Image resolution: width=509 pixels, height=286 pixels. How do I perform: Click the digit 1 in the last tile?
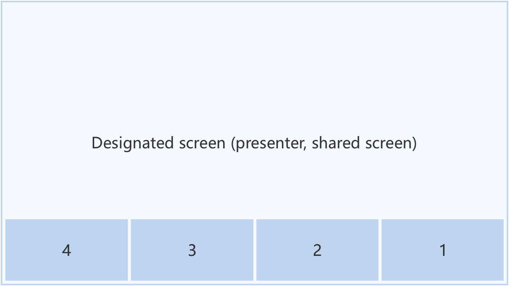(x=443, y=251)
